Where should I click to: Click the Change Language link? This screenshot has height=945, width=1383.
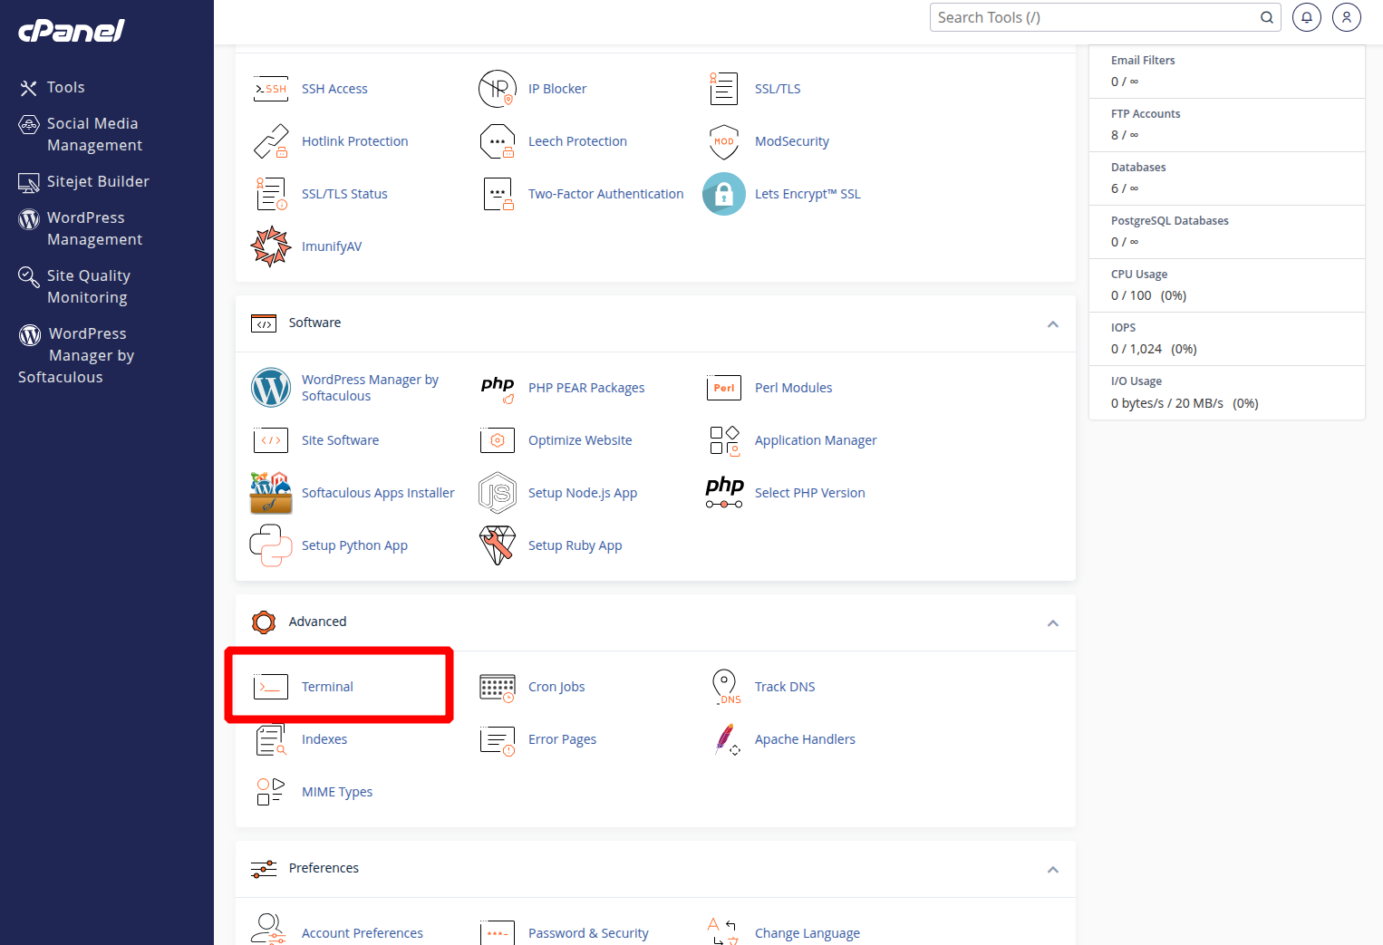click(807, 933)
